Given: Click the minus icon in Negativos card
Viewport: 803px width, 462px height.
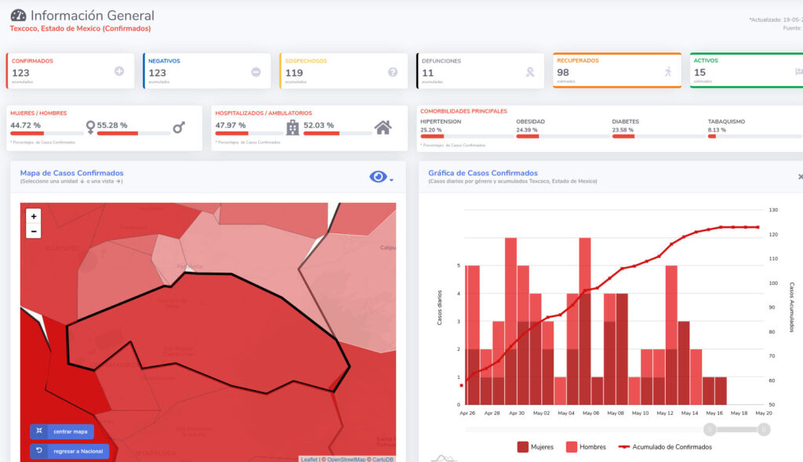Looking at the screenshot, I should [x=256, y=72].
